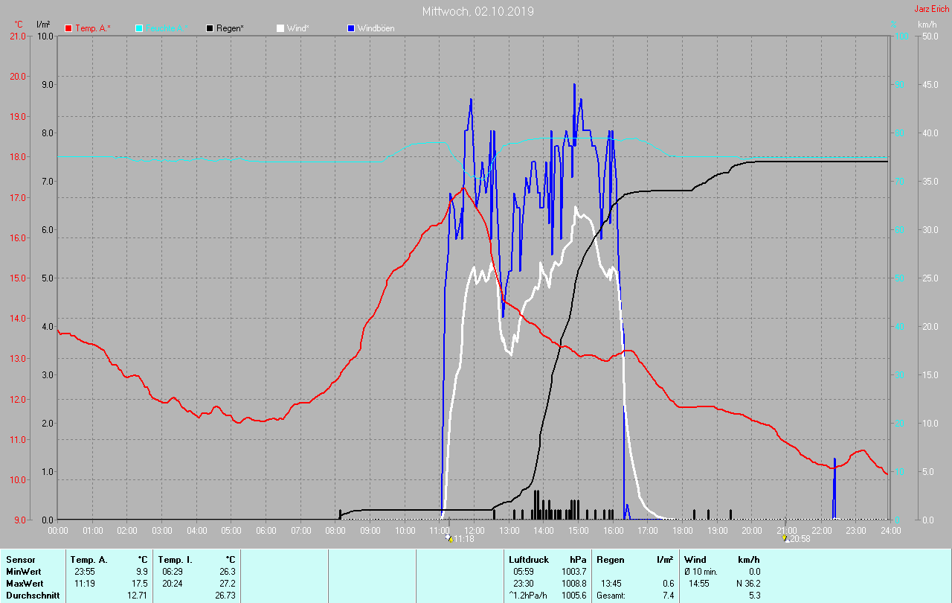The image size is (952, 603).
Task: Click the pressure minimum time 05:59
Action: click(x=524, y=572)
